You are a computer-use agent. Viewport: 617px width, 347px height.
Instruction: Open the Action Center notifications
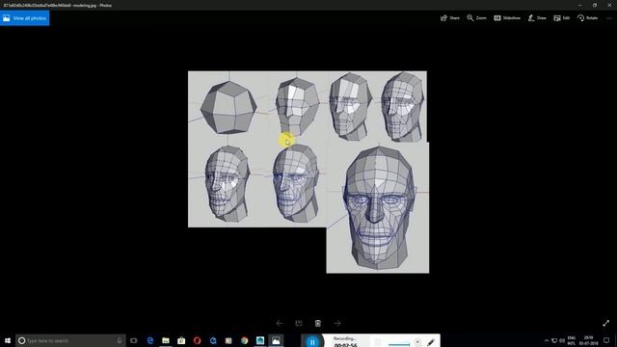[x=606, y=340]
